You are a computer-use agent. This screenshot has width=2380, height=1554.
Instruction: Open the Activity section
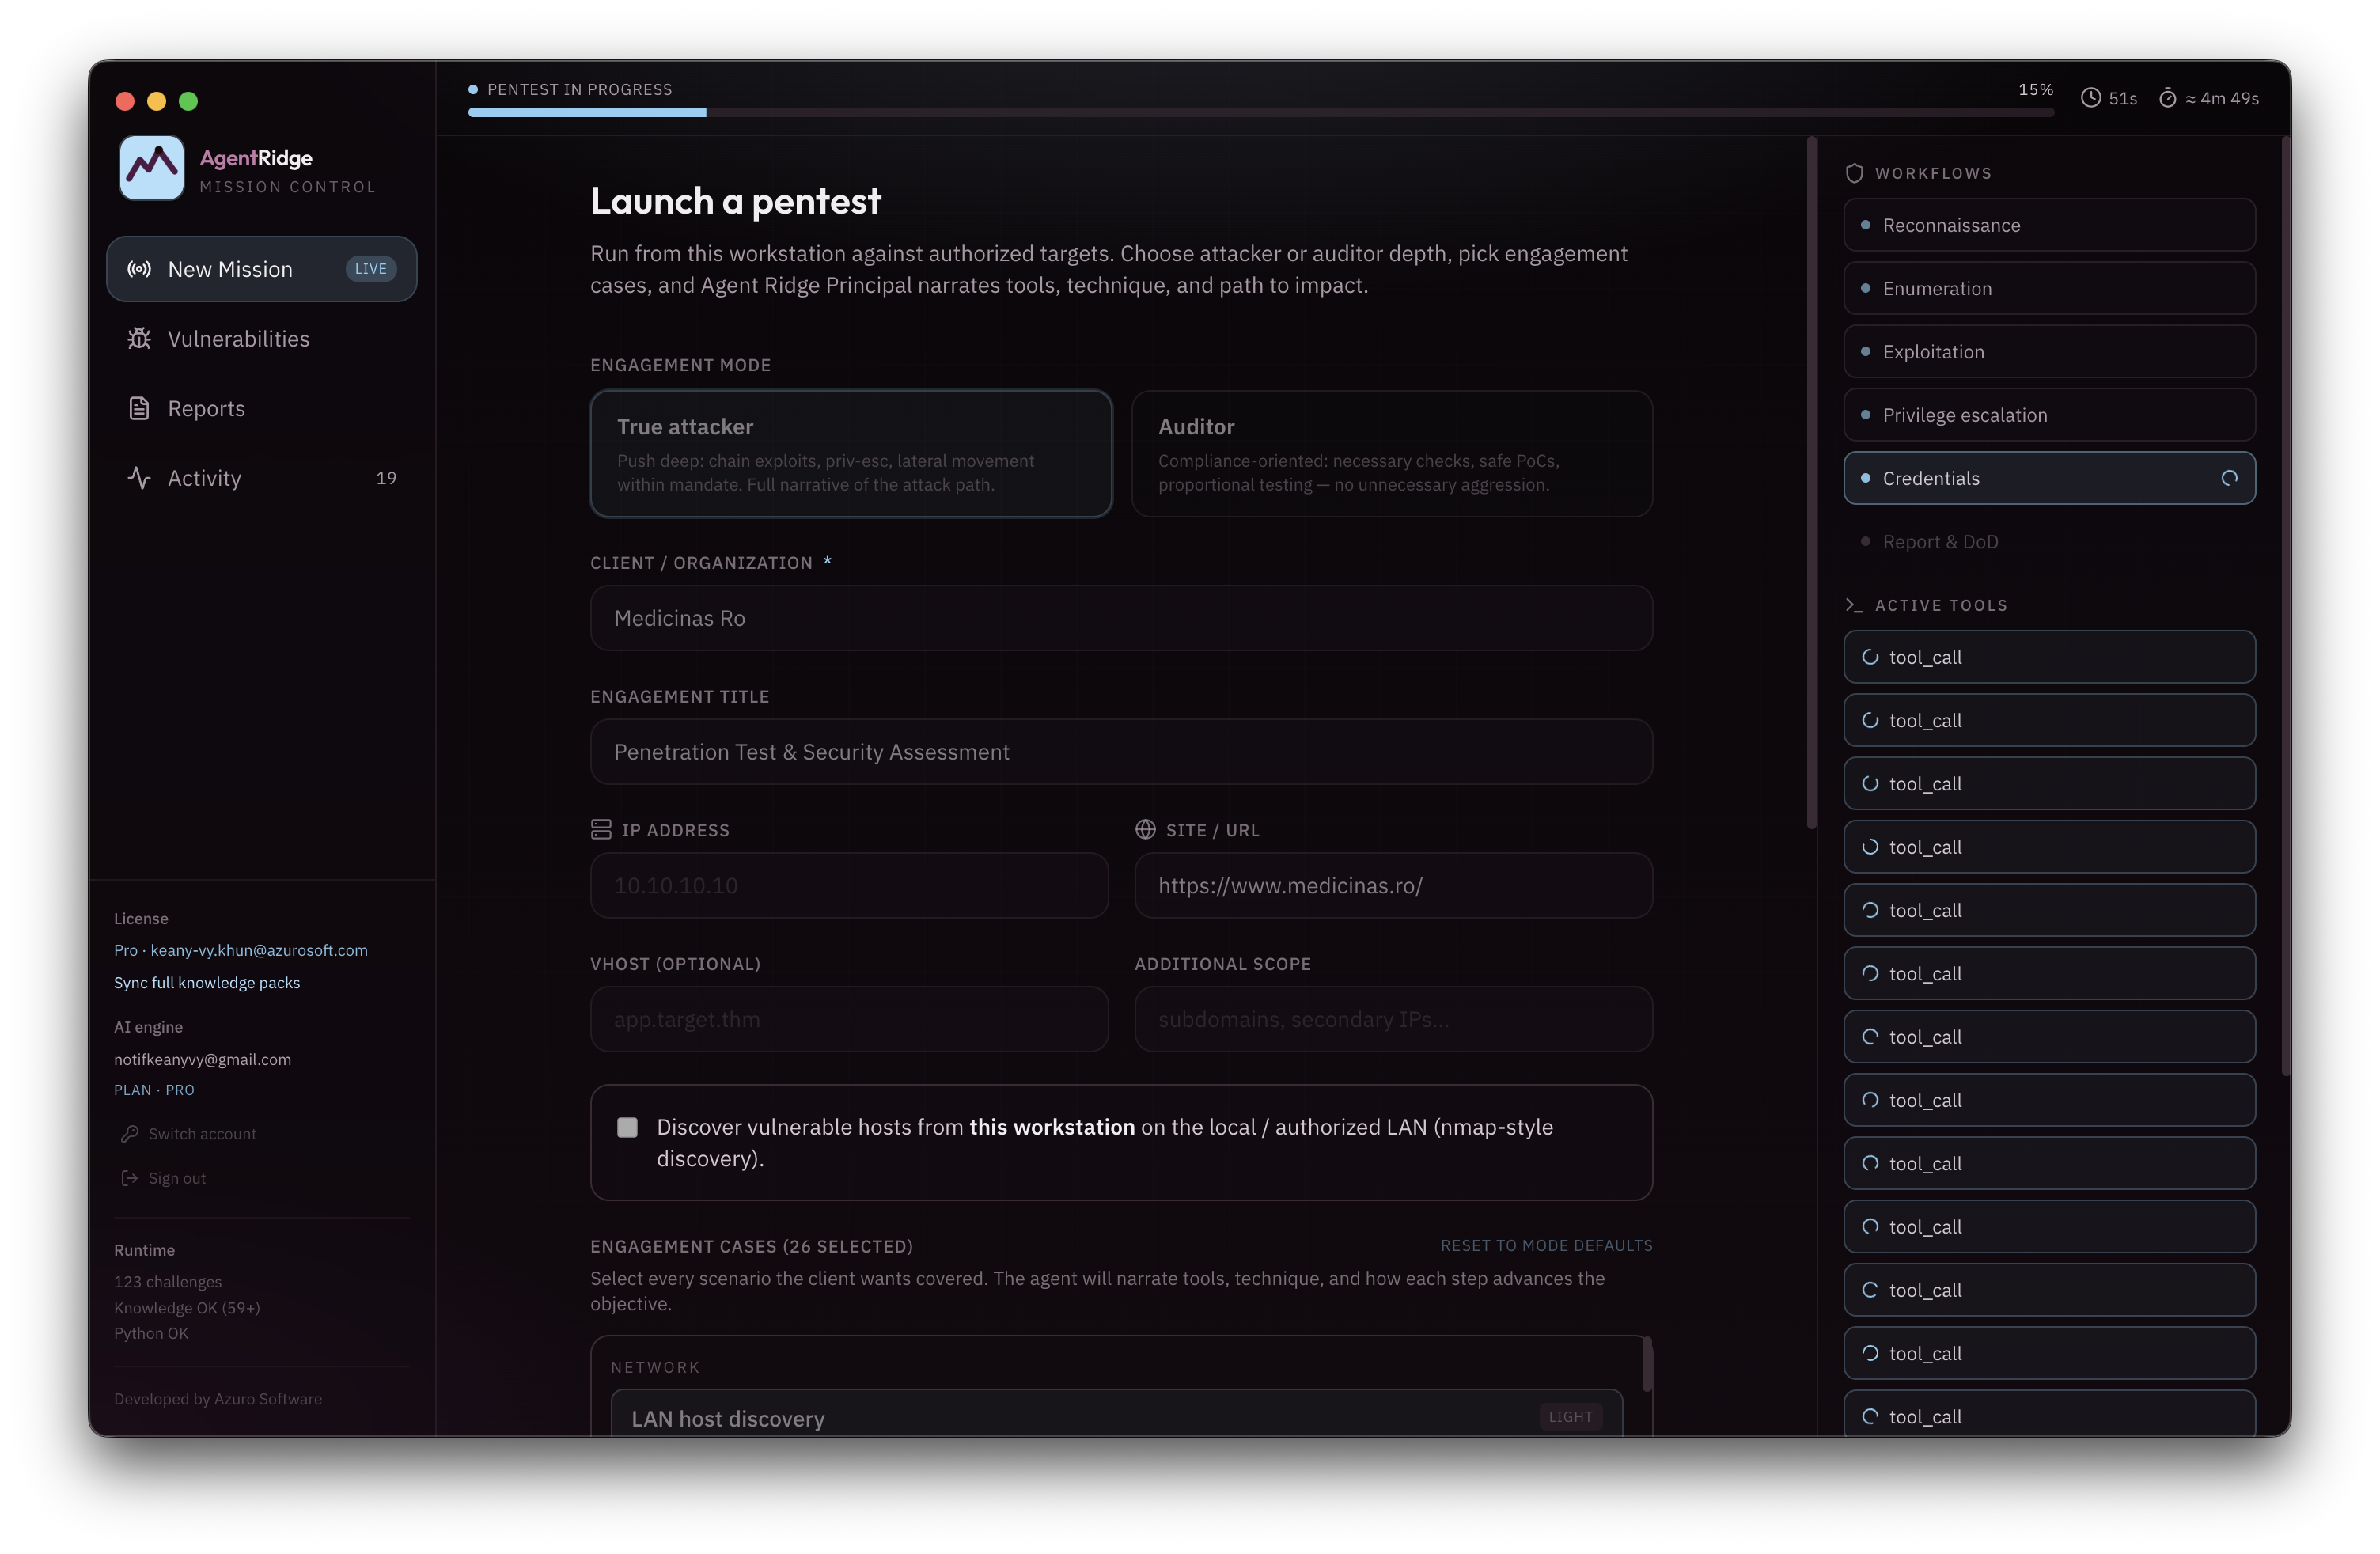tap(261, 478)
